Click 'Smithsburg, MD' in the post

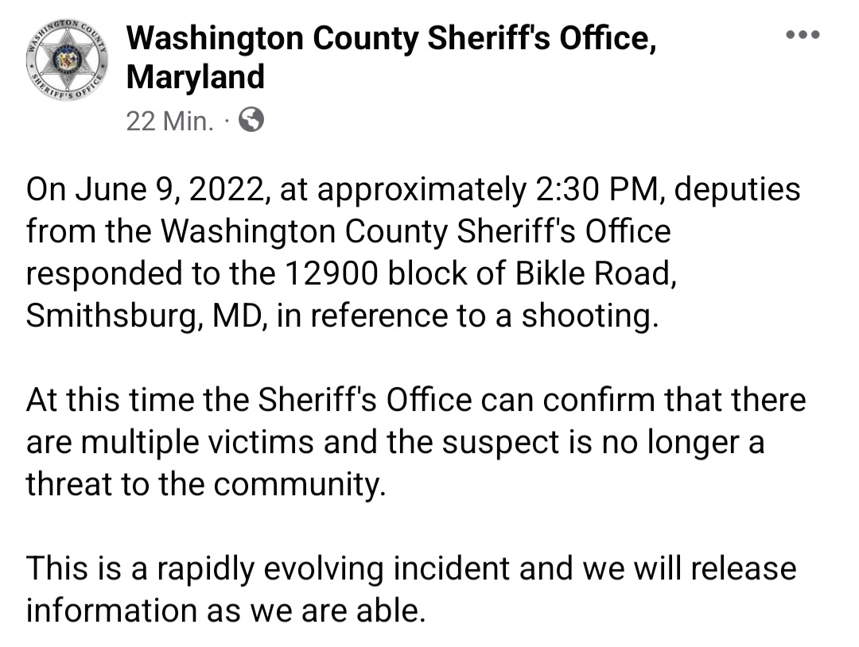(147, 316)
